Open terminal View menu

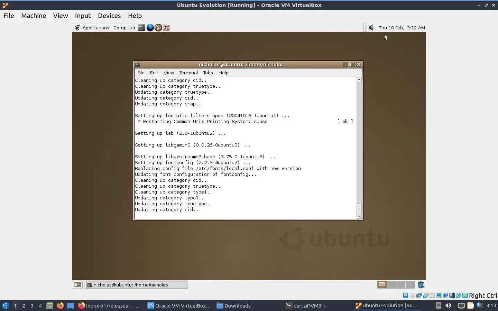169,73
